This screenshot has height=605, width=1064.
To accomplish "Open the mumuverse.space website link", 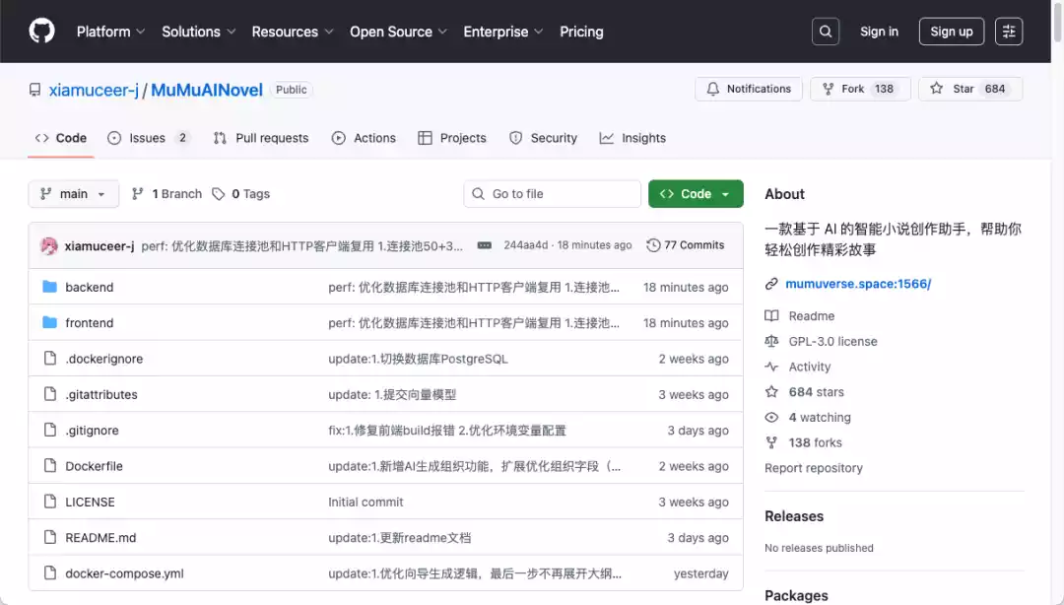I will point(857,284).
